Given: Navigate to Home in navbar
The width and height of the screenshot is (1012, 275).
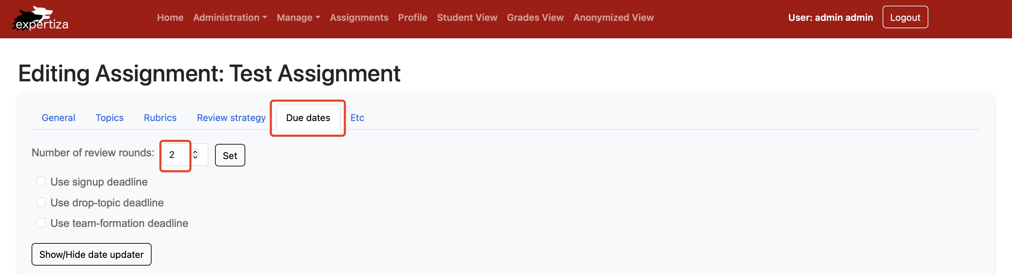Looking at the screenshot, I should pos(170,18).
